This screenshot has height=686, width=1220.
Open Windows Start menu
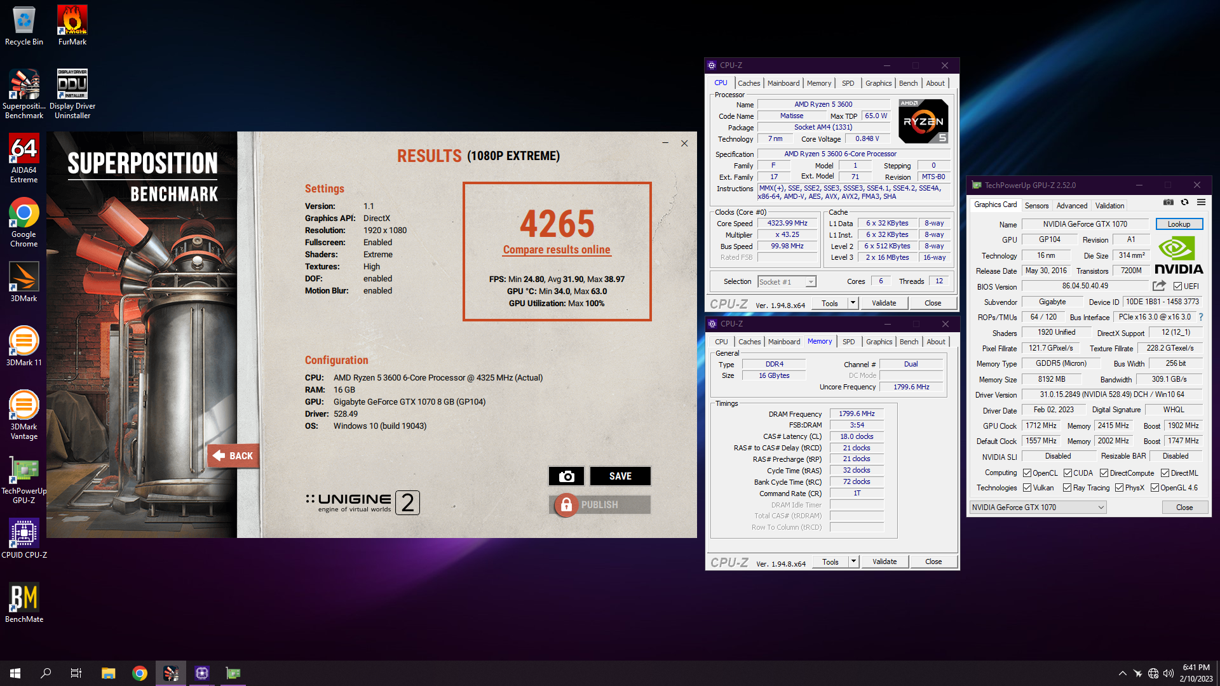tap(15, 673)
